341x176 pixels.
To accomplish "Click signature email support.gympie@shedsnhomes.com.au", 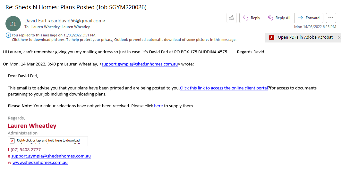I will [51, 156].
